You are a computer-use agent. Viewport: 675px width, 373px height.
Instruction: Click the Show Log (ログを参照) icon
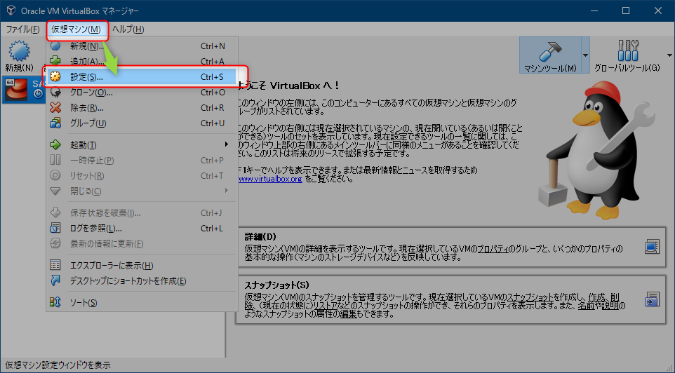(55, 228)
